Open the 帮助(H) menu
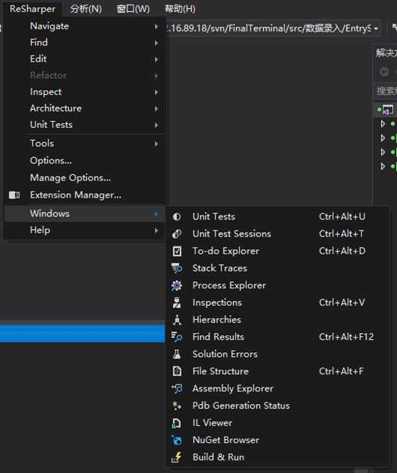Screen dimensions: 397x473 (180, 9)
